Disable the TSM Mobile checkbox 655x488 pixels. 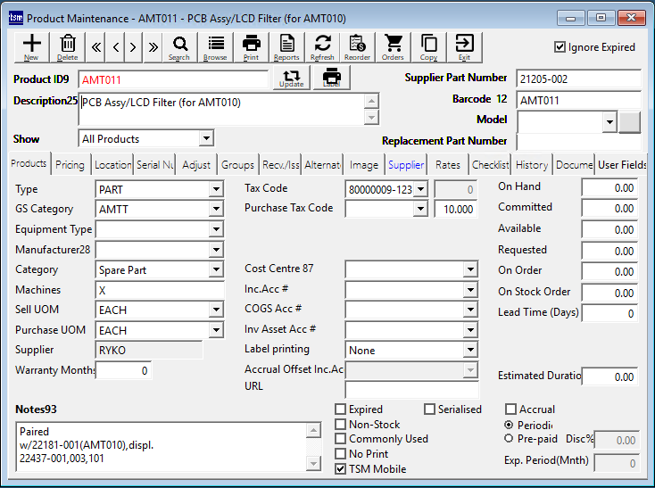(x=341, y=468)
